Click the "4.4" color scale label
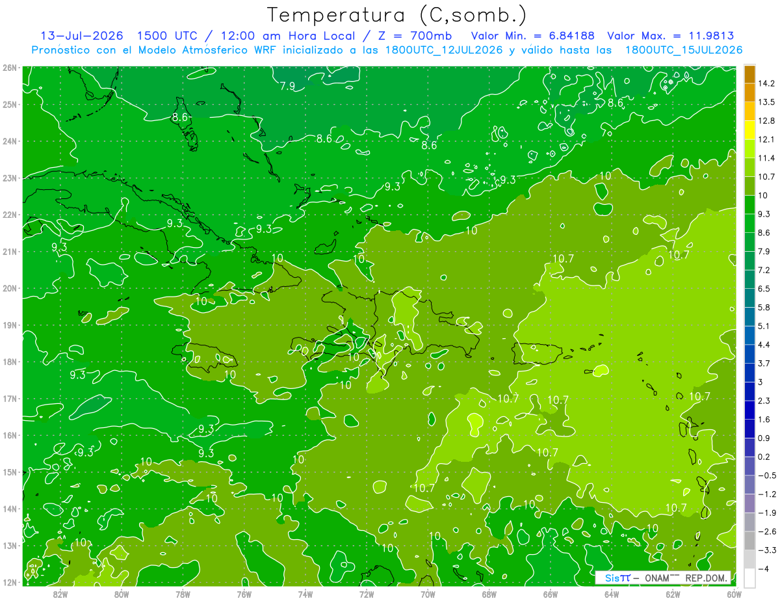The height and width of the screenshot is (603, 780). point(764,344)
